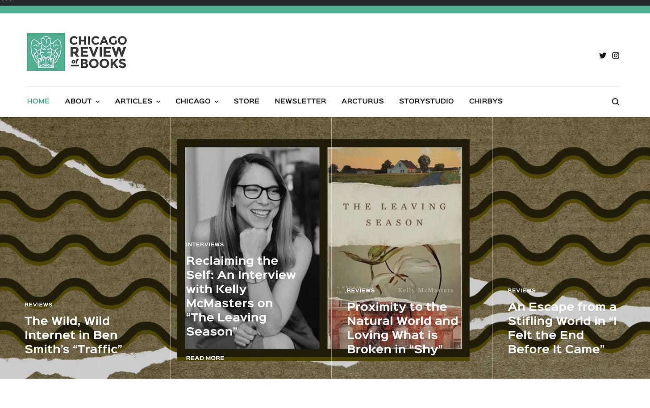Open the Kelly McMasters interview headline

pos(241,296)
